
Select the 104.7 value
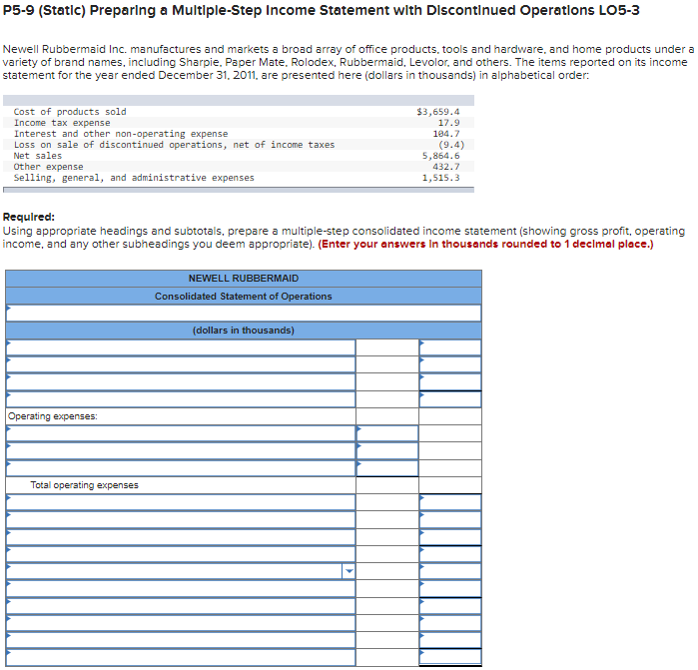[x=446, y=134]
